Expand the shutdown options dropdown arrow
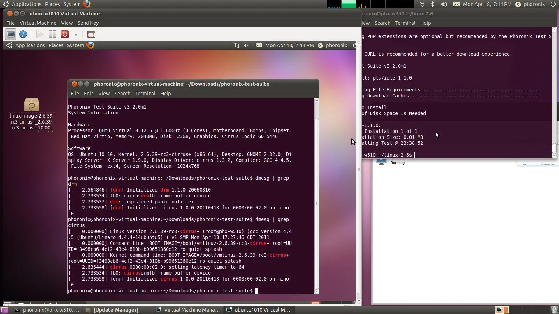The image size is (559, 314). click(76, 34)
